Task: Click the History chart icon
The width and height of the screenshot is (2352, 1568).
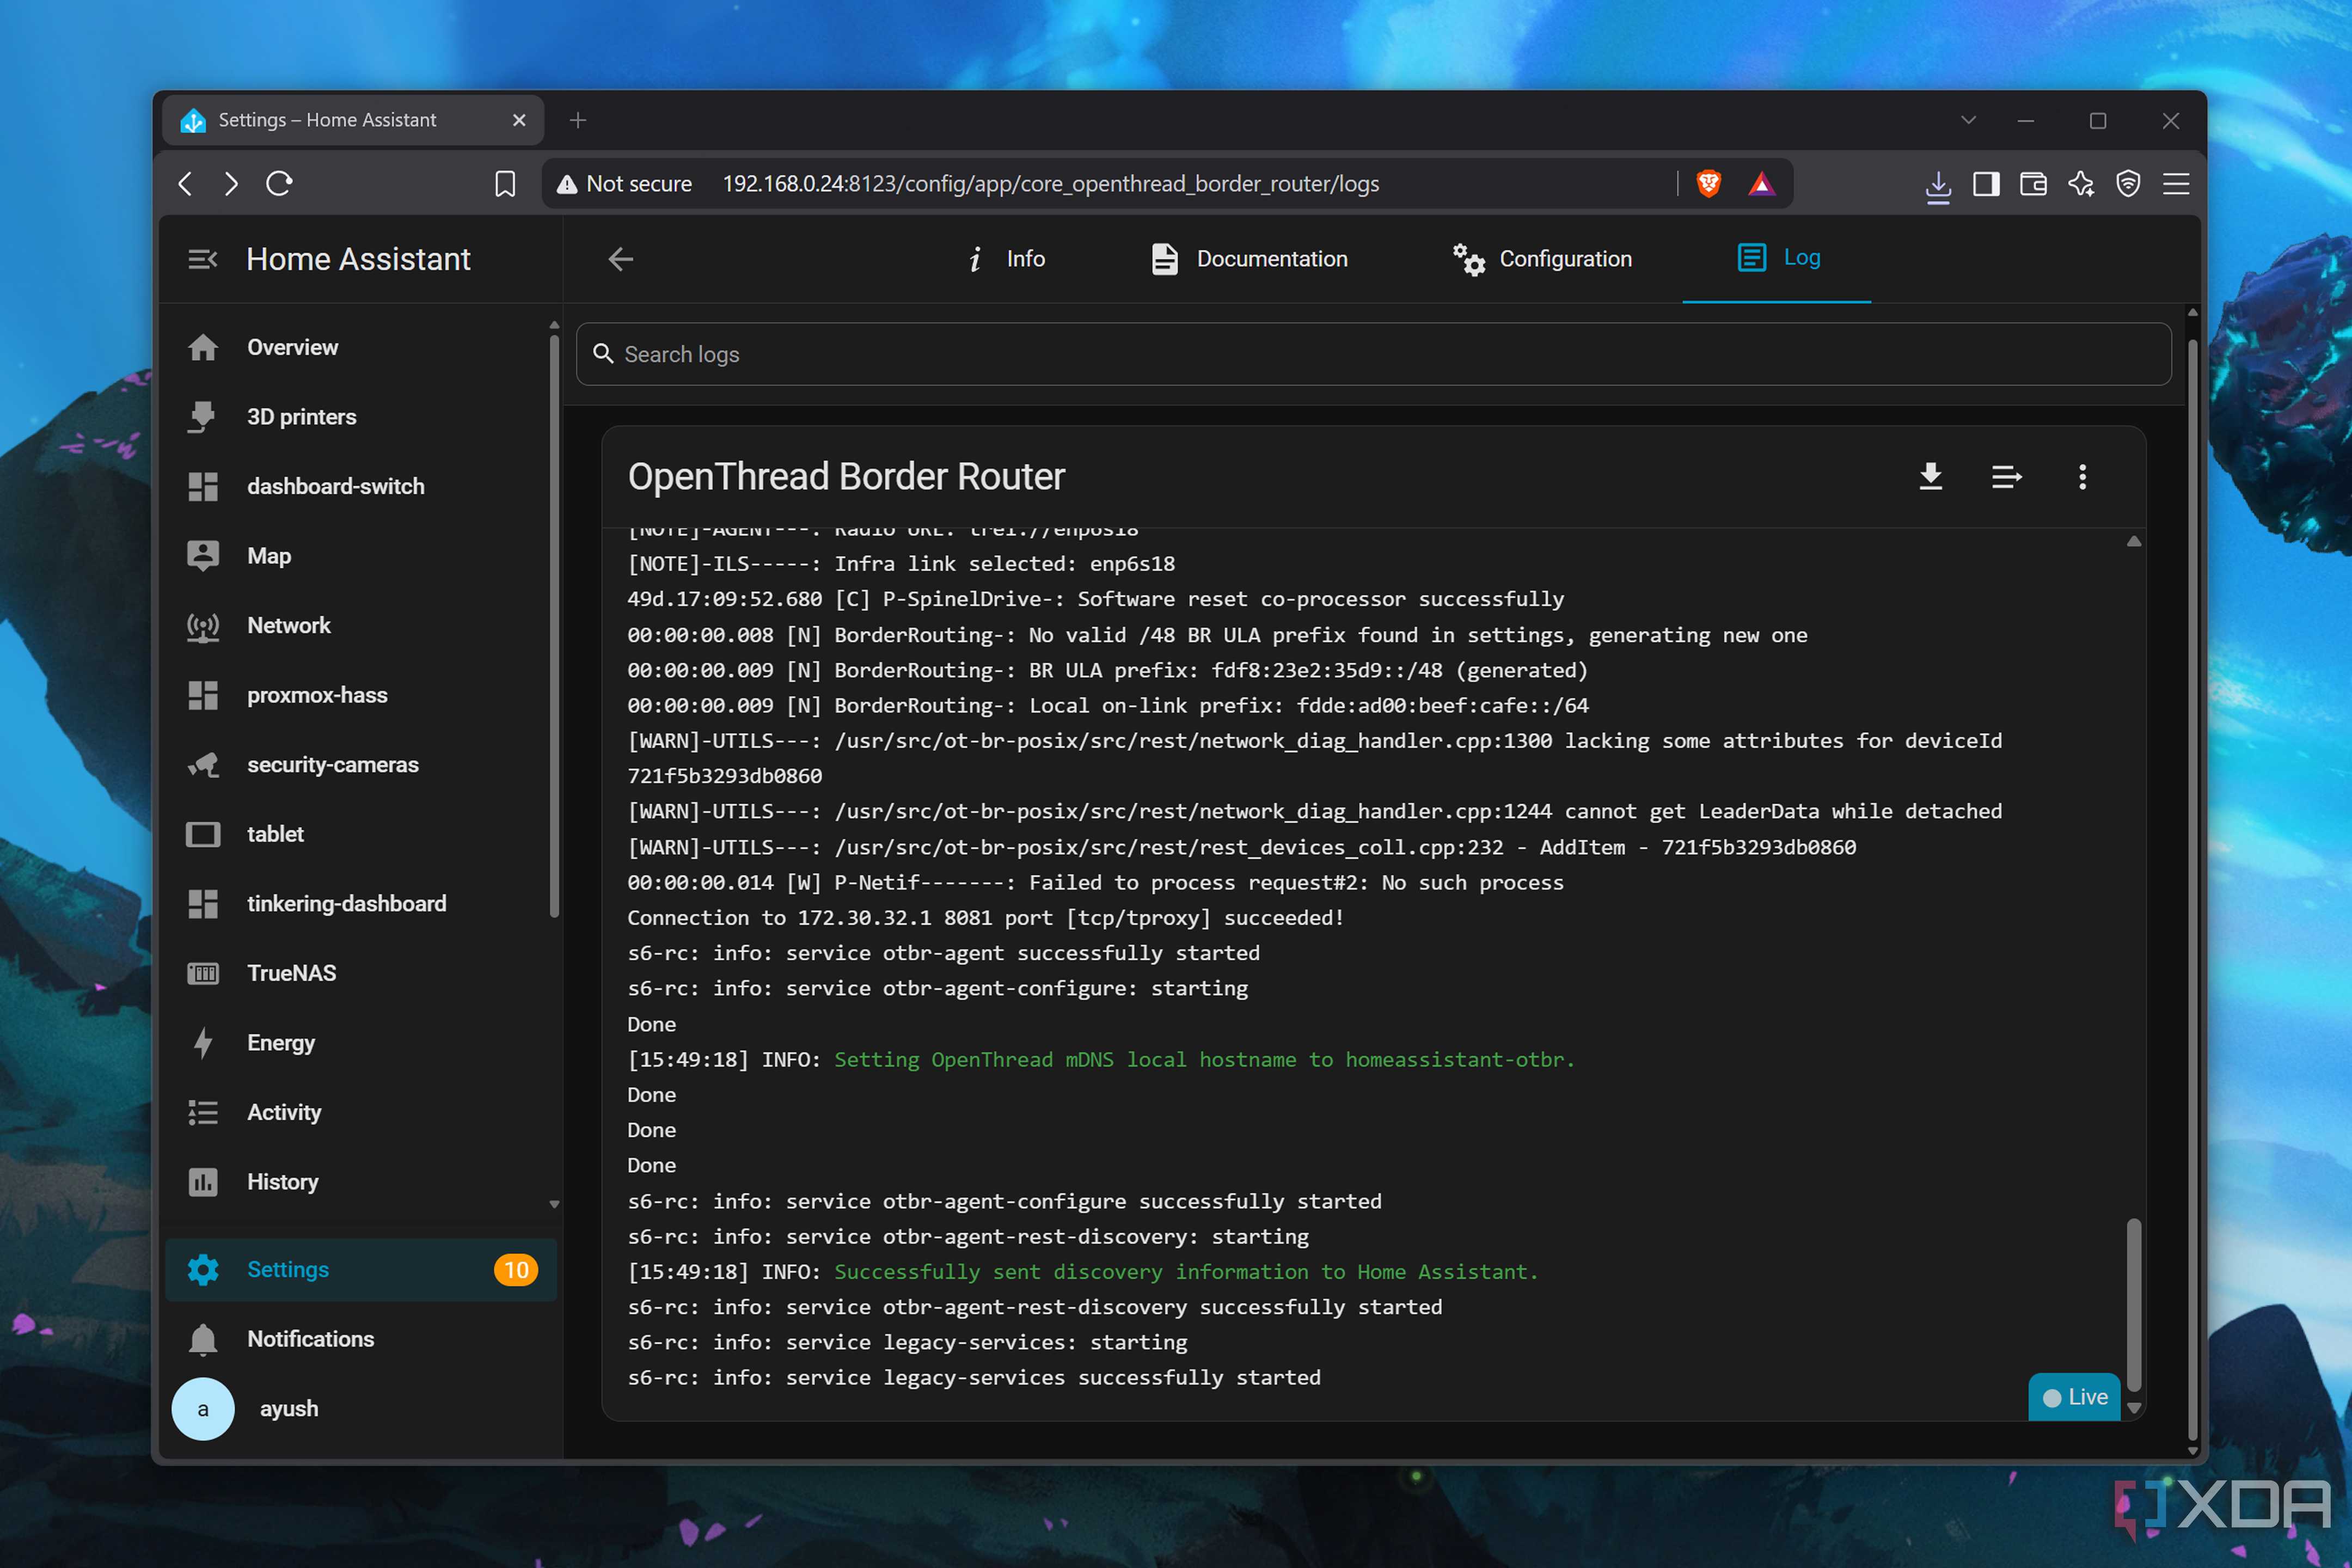Action: [x=203, y=1182]
